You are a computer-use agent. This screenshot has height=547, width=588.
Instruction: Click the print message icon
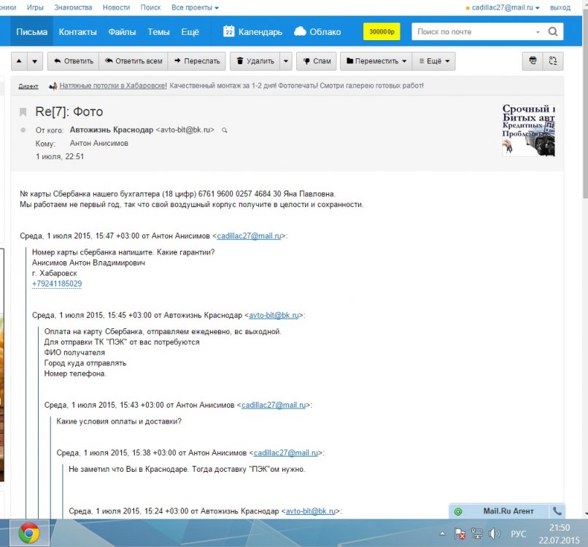point(533,61)
